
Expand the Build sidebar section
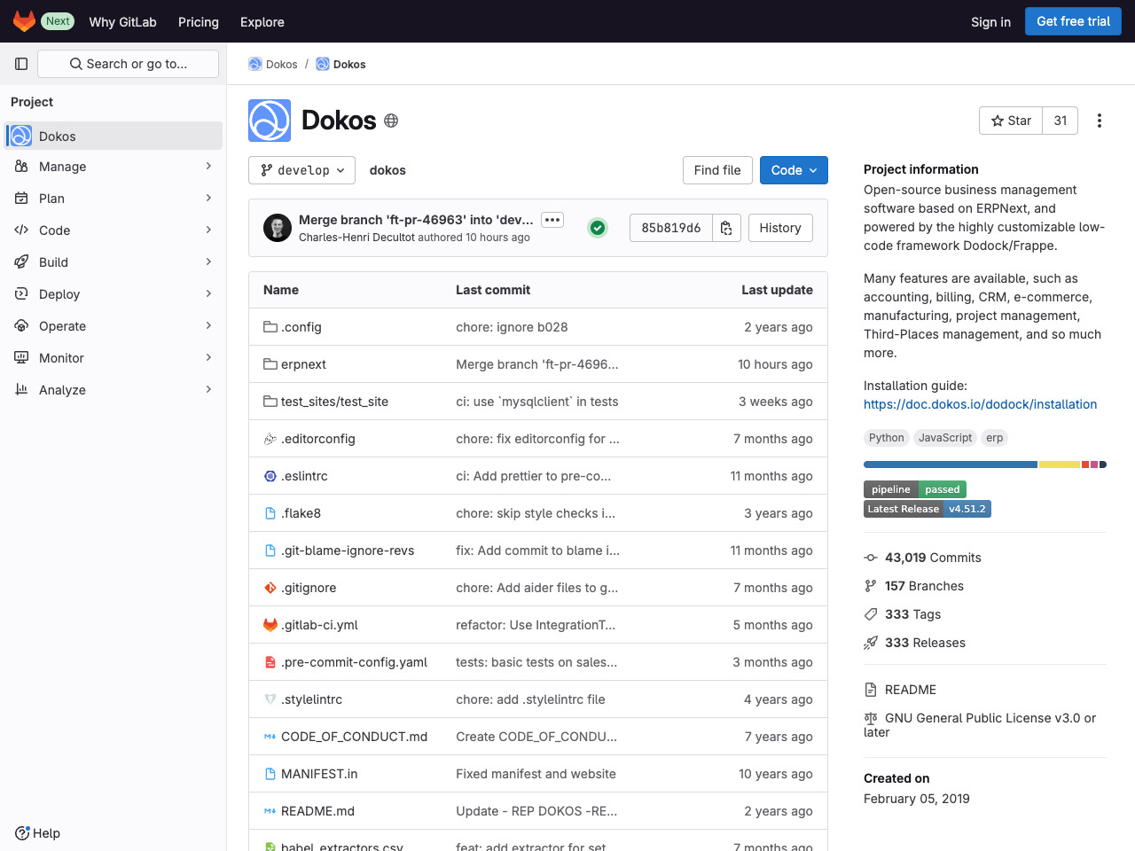point(113,262)
